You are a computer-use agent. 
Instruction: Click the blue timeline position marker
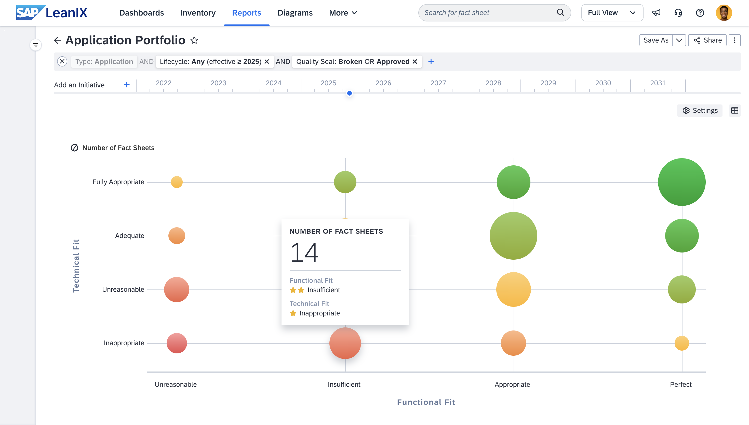(x=349, y=94)
